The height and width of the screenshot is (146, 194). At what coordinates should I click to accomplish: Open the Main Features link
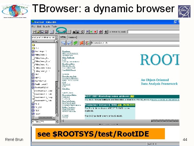tap(68, 58)
